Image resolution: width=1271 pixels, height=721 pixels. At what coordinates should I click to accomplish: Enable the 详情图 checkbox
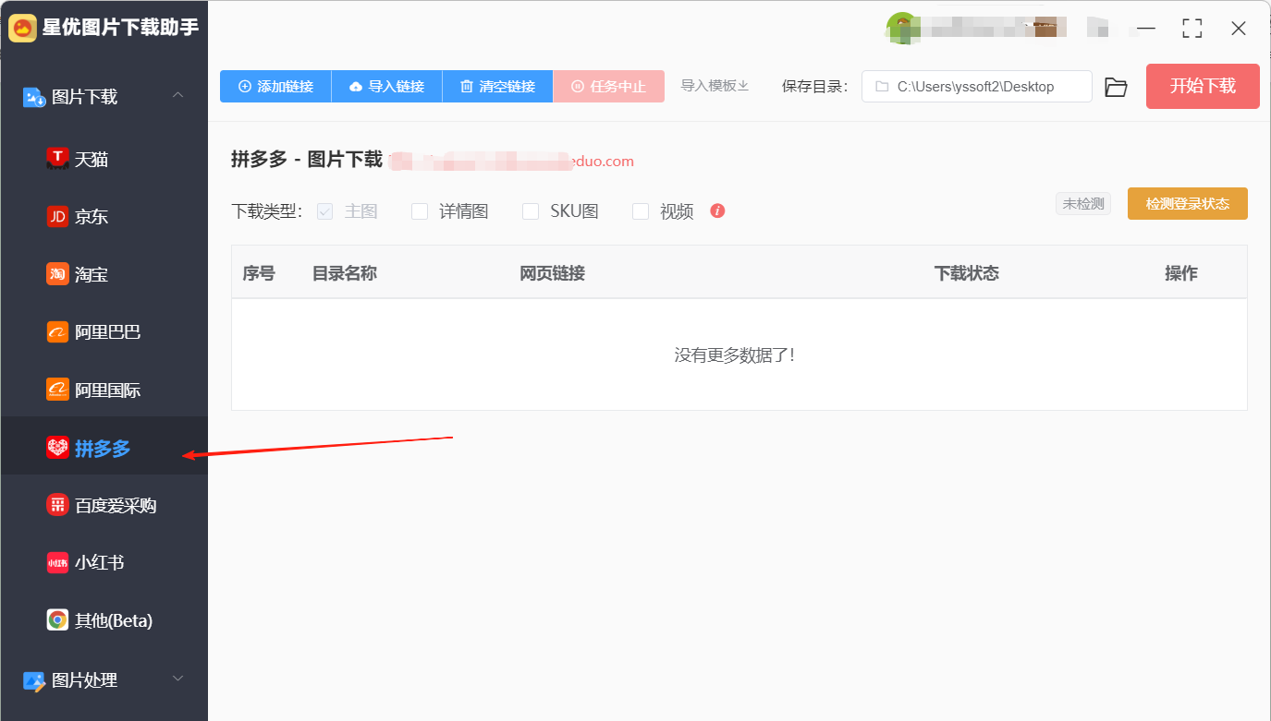point(420,211)
